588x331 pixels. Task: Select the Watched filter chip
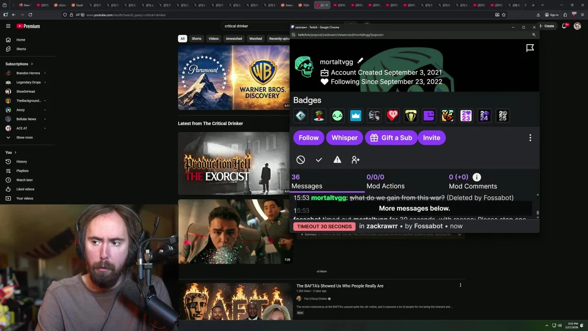pyautogui.click(x=255, y=39)
